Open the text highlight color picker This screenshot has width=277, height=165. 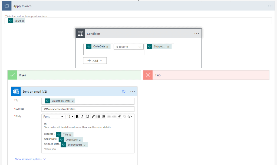[x=93, y=116]
